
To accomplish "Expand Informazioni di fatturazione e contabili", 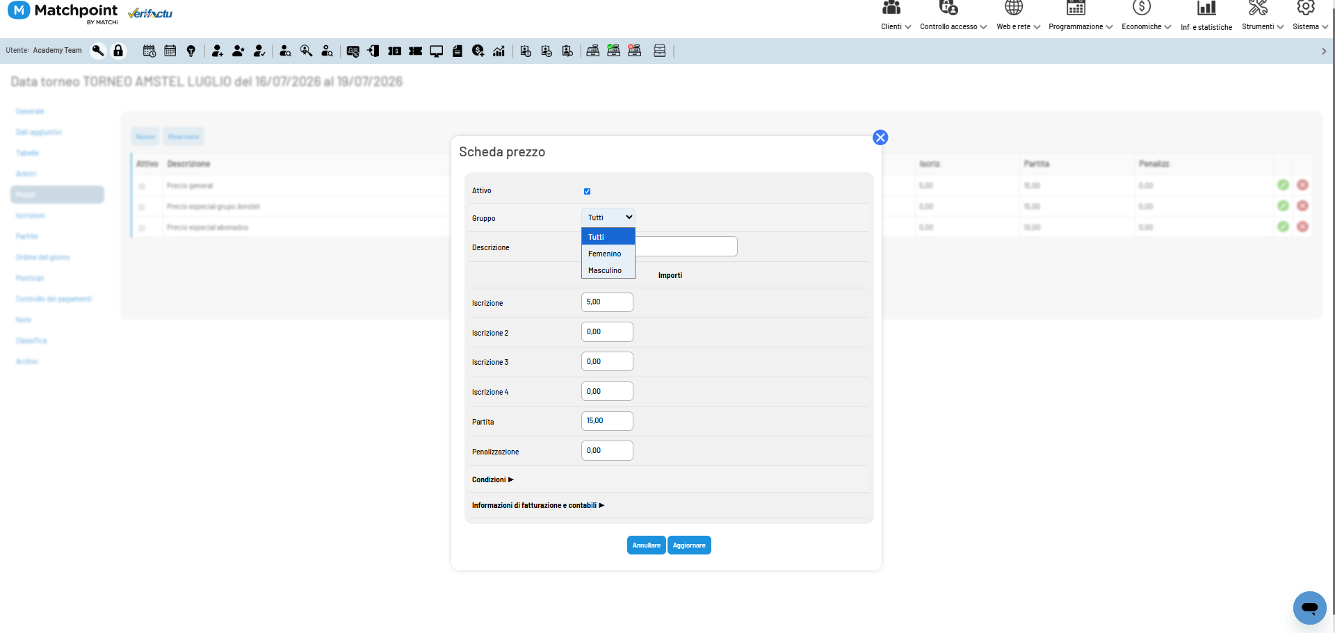I will (x=538, y=505).
